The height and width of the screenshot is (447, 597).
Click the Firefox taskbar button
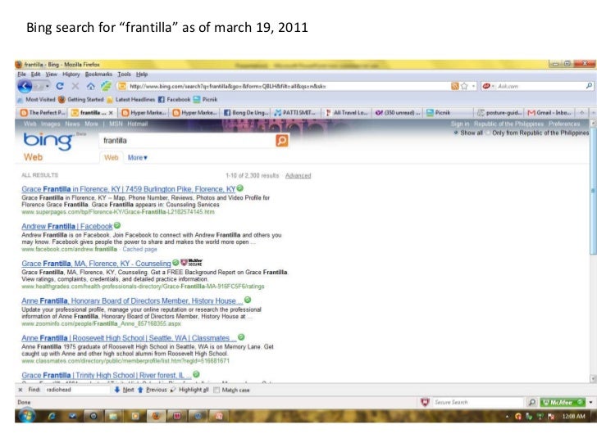coord(156,416)
